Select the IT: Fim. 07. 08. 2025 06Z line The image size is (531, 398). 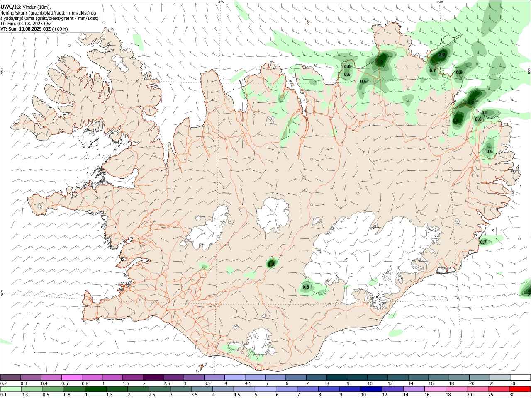point(26,24)
